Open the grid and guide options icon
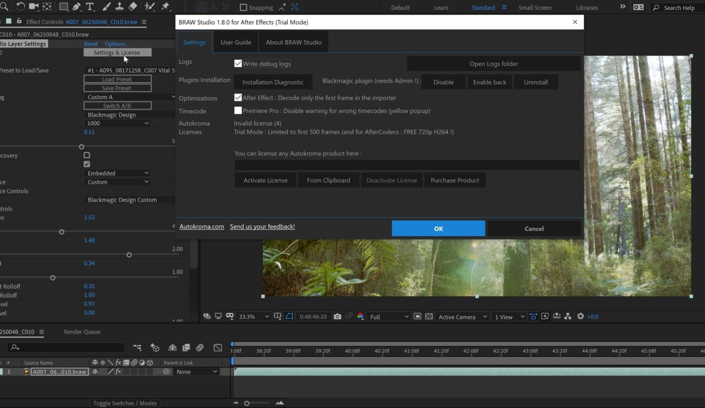 277,317
